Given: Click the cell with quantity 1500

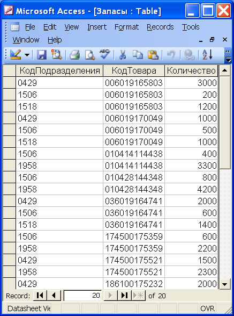Looking at the screenshot, I should click(191, 260).
